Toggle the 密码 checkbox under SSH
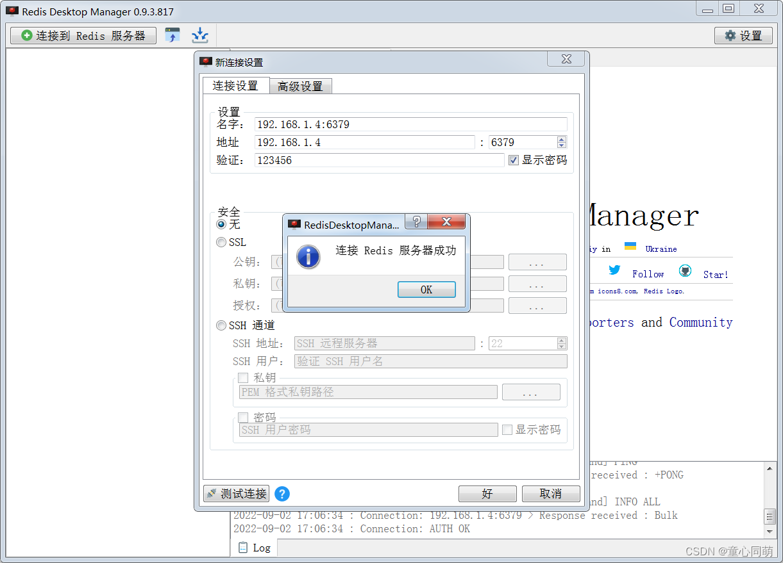 coord(243,418)
